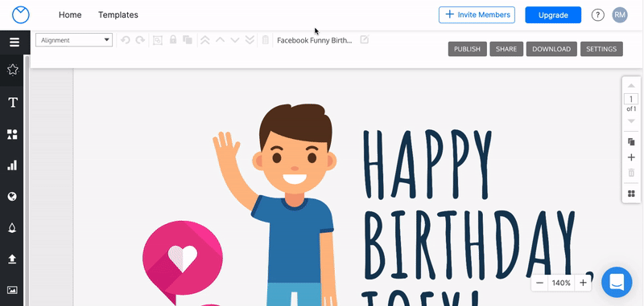The image size is (644, 306).
Task: Go to next page arrow down
Action: click(631, 120)
